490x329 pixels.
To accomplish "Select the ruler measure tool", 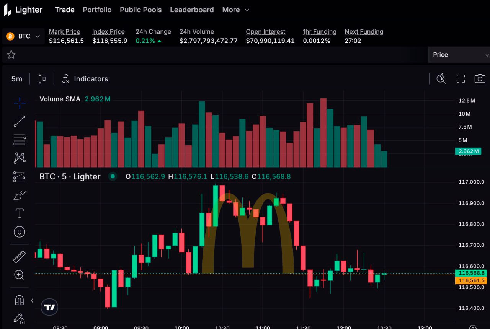I will click(x=20, y=257).
